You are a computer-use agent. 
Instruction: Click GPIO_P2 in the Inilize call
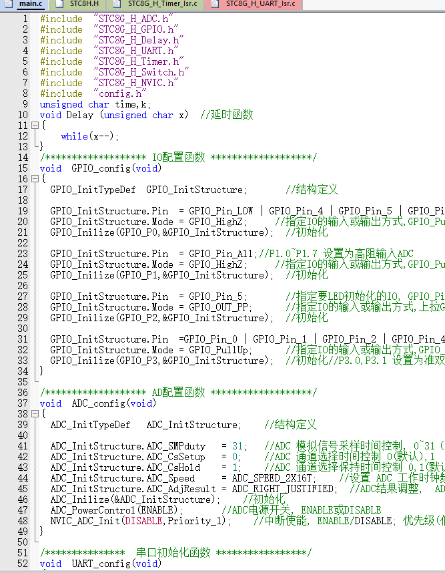[x=138, y=318]
